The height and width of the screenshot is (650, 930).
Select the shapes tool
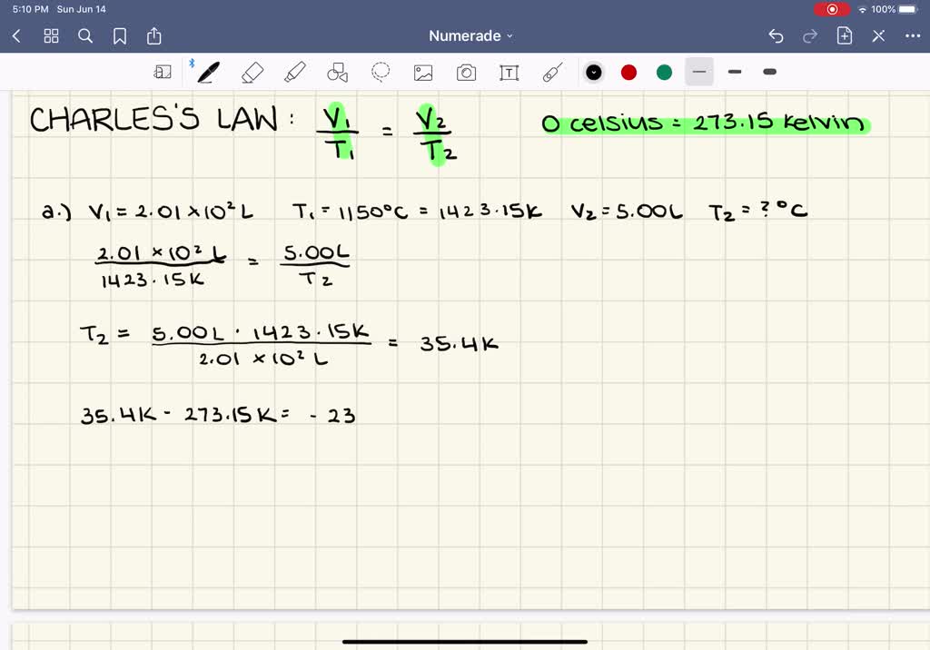coord(337,72)
